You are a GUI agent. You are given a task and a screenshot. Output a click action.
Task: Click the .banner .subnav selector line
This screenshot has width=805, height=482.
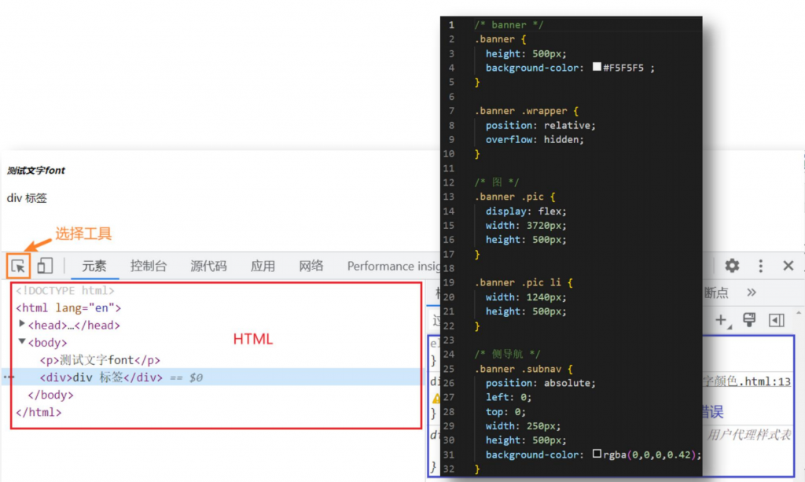(524, 369)
